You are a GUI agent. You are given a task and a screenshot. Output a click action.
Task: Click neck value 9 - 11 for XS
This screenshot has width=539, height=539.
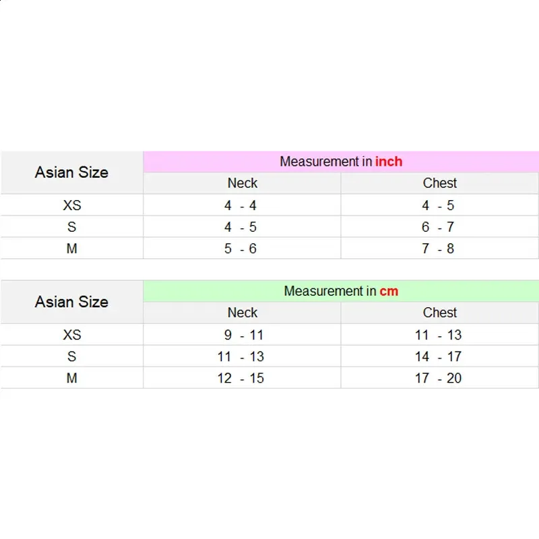(244, 335)
